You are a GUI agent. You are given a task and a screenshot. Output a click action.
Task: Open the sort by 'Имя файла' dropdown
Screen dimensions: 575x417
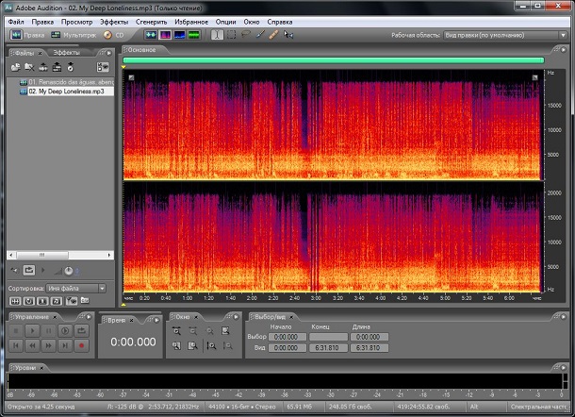[77, 288]
